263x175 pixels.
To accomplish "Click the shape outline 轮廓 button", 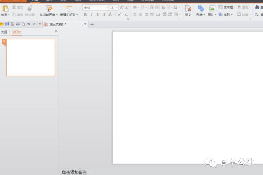I will (x=242, y=15).
